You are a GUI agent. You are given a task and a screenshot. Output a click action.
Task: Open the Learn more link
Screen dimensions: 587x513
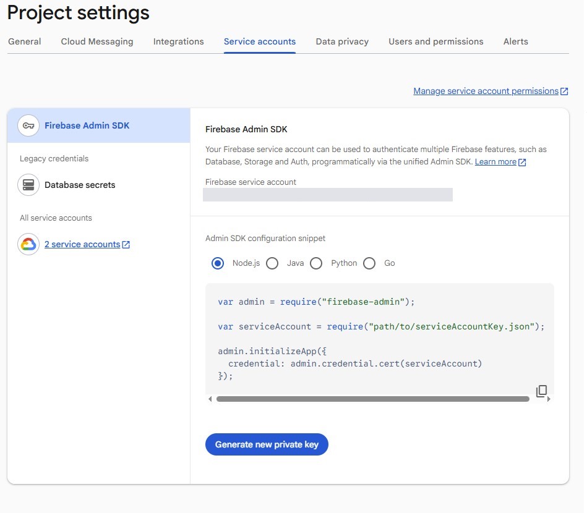point(495,162)
